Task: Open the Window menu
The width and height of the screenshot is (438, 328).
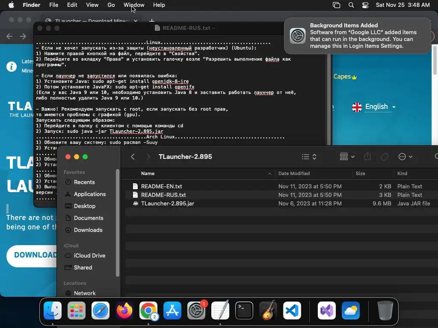Action: [134, 5]
